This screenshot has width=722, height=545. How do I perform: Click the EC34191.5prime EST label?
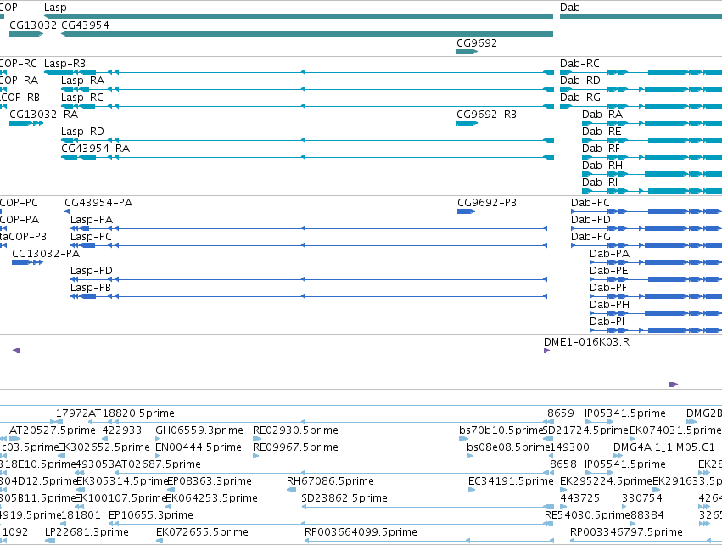(511, 481)
